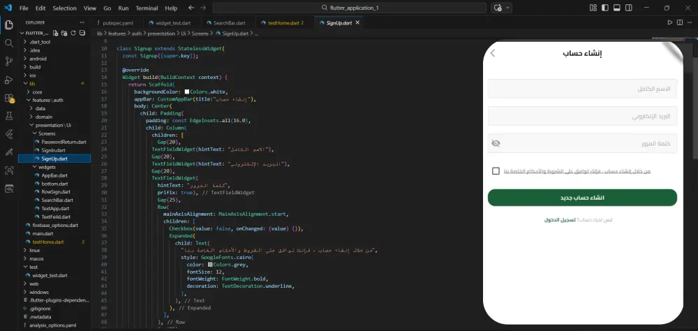Open explorer Views and More Actions menu
This screenshot has width=698, height=331.
click(x=82, y=22)
